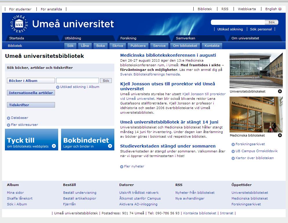The image size is (288, 223).
Task: Open För anställda link
Action: pos(51,9)
